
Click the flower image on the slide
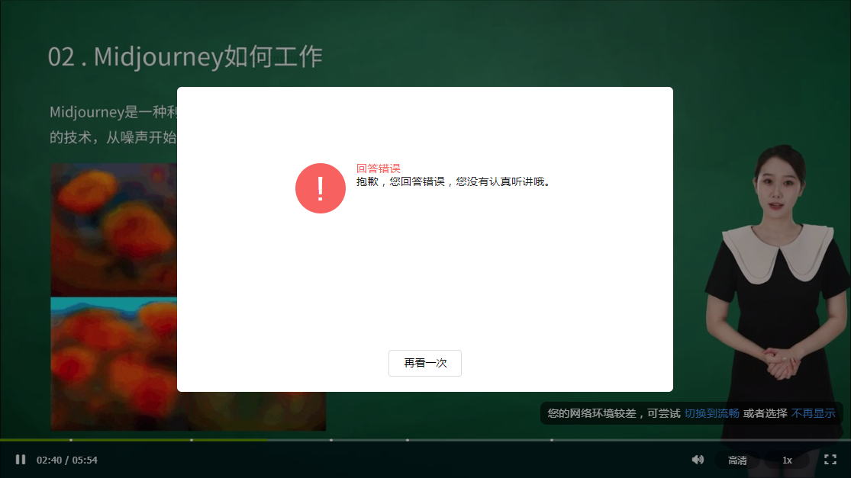(114, 229)
